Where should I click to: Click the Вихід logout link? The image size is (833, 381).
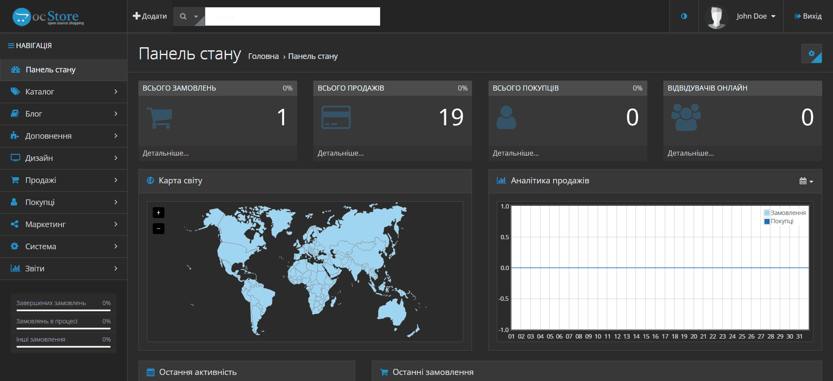[808, 16]
